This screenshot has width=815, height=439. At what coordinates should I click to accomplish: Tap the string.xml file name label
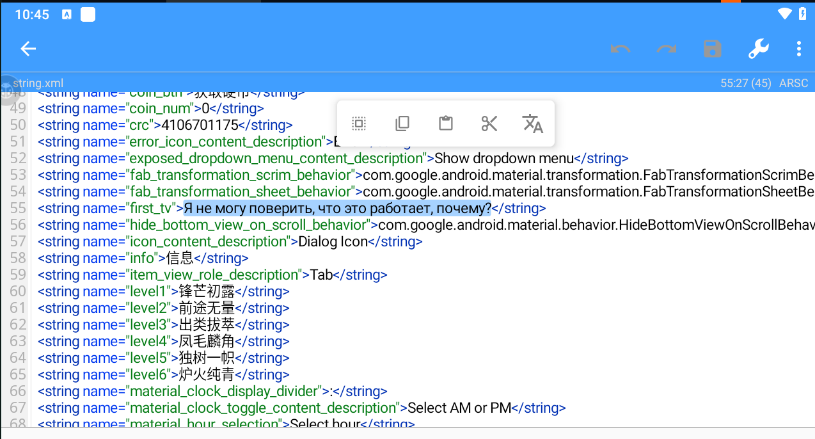click(x=38, y=83)
